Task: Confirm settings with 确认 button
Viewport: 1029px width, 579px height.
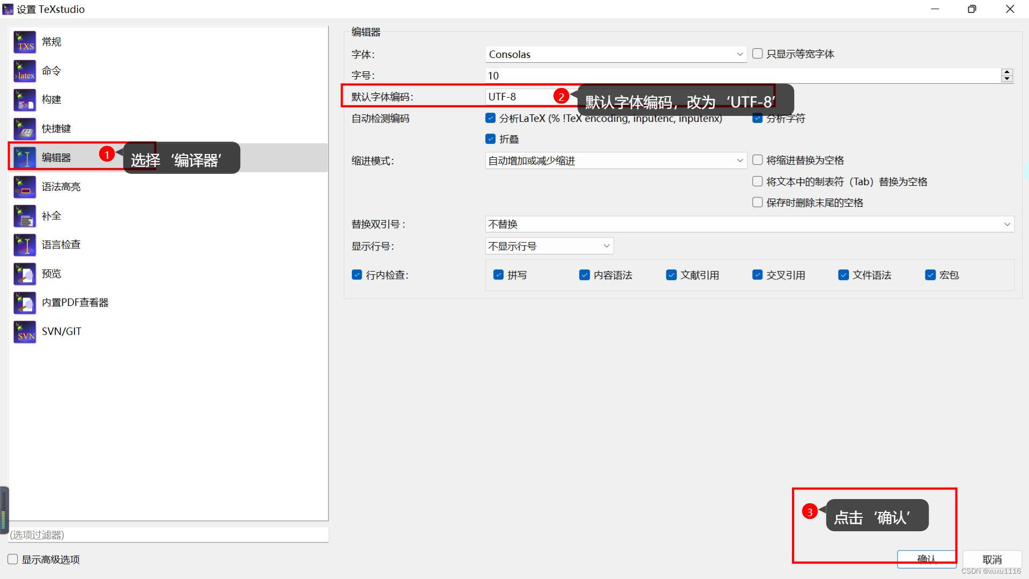Action: (x=927, y=559)
